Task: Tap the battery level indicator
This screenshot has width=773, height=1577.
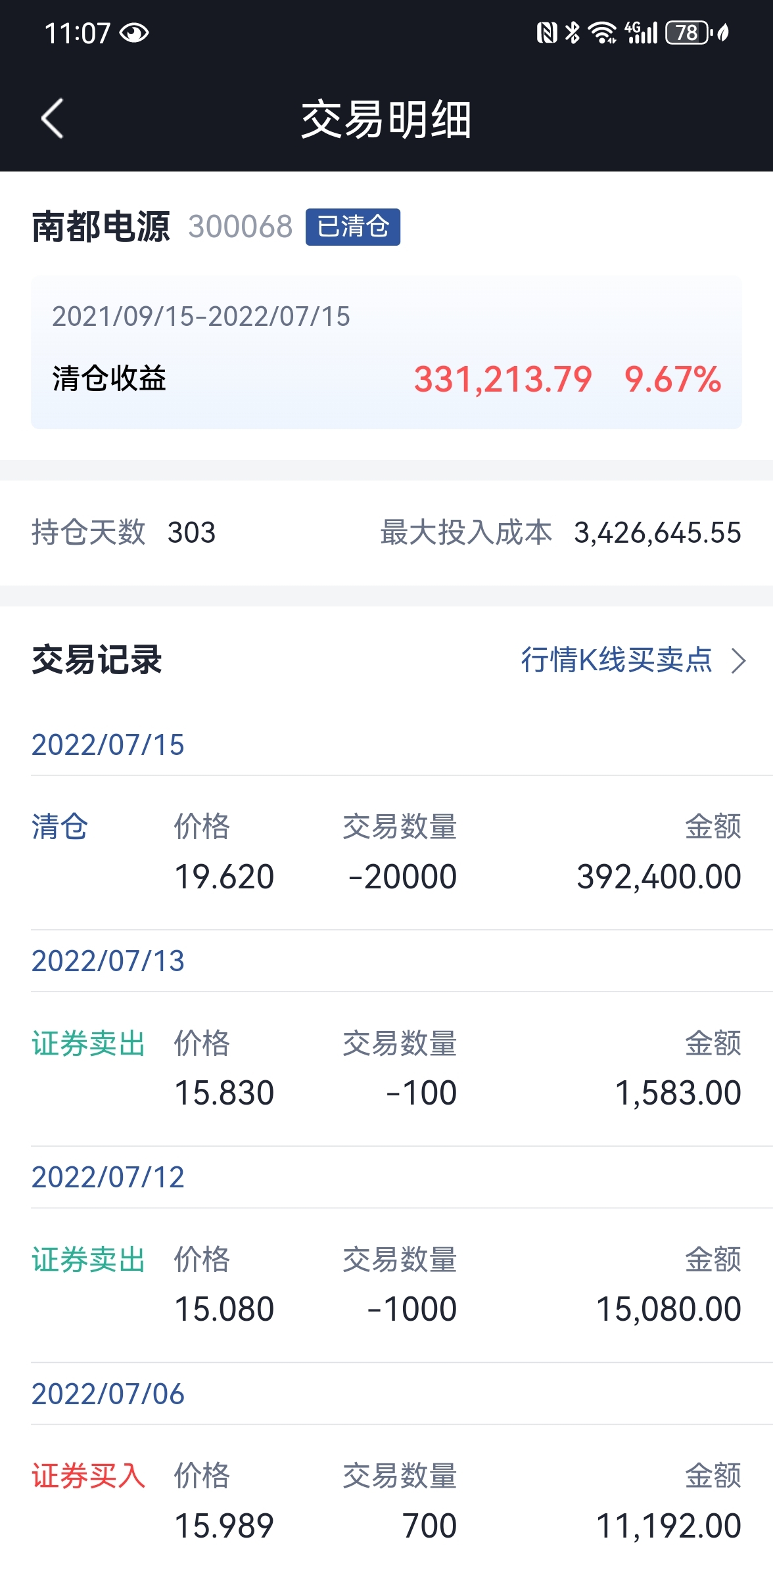Action: (688, 33)
